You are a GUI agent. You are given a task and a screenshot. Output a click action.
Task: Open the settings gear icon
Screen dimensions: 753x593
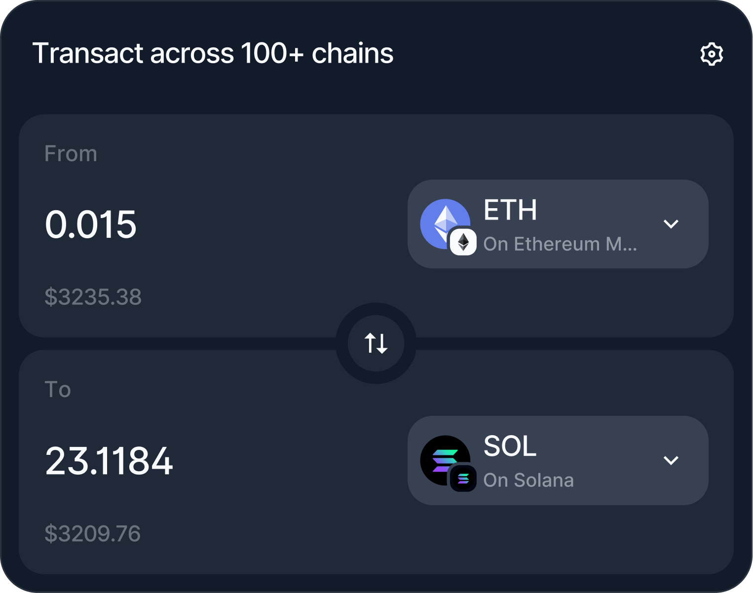711,54
